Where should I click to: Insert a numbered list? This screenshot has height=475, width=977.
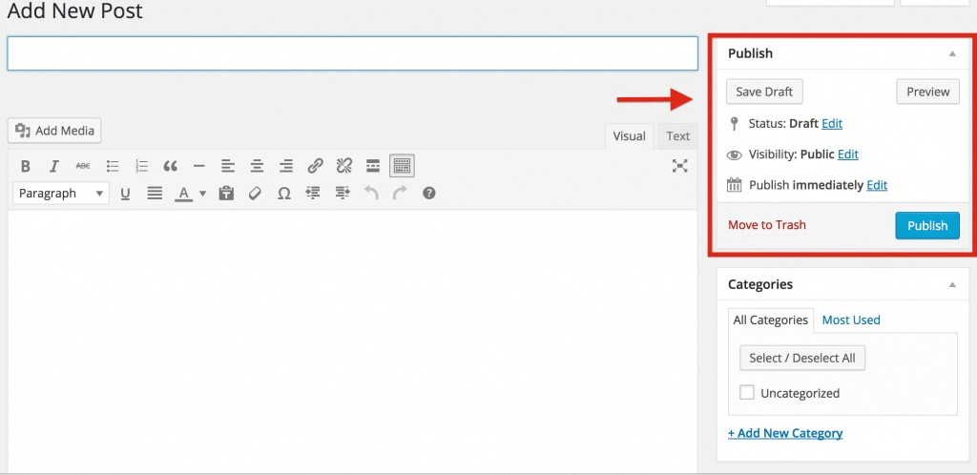coord(141,166)
